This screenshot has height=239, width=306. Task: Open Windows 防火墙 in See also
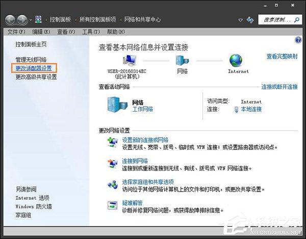34,206
